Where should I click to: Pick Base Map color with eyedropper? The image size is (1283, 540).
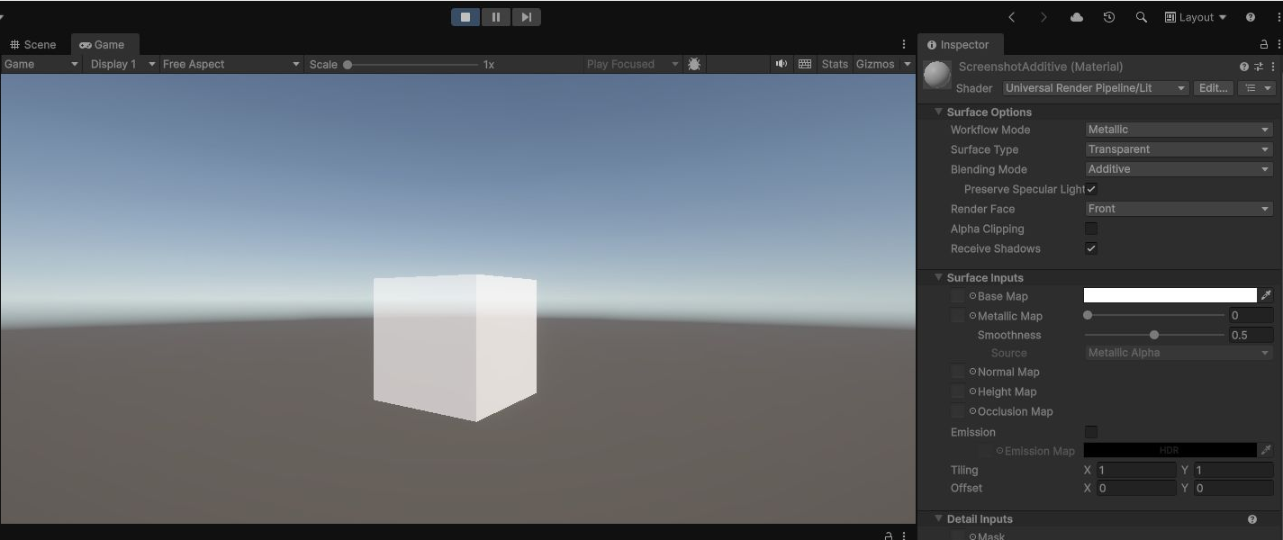coord(1266,295)
